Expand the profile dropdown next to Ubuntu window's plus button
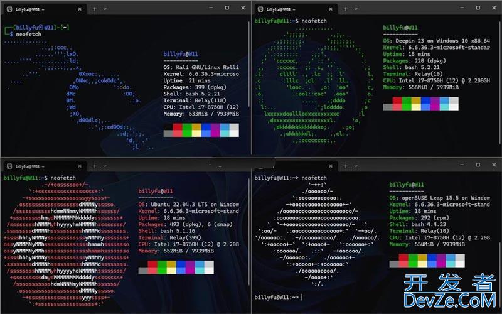The height and width of the screenshot is (314, 502). point(105,166)
